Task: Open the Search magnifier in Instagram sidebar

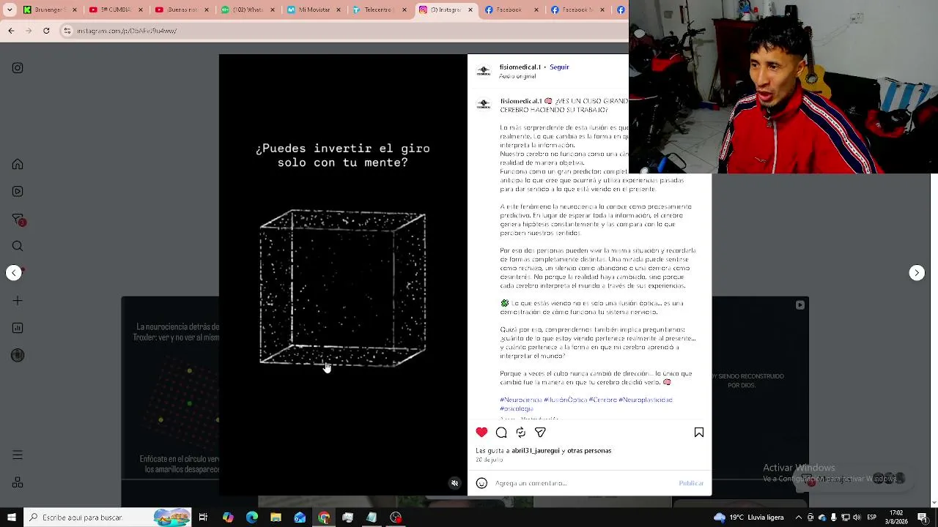Action: pyautogui.click(x=18, y=246)
